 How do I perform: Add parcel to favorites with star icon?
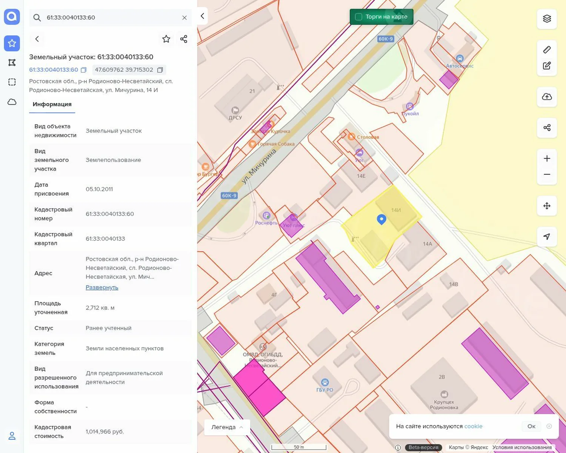click(166, 39)
